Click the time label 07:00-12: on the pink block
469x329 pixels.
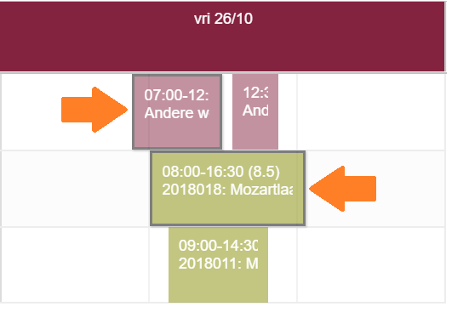pos(176,95)
